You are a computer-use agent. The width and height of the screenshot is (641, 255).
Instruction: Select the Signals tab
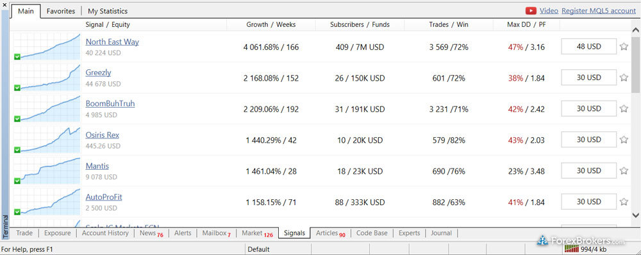(x=294, y=233)
